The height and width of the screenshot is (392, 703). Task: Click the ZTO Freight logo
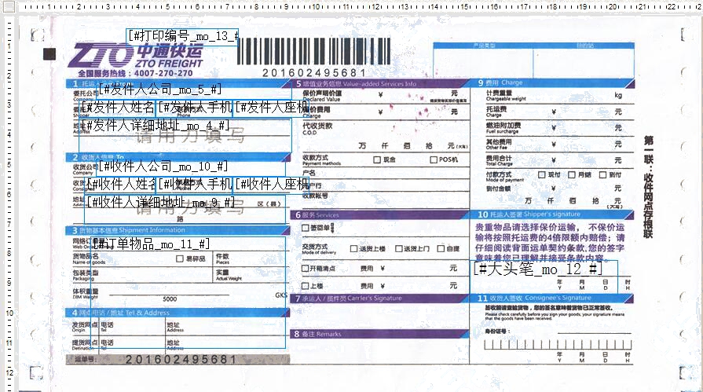coord(134,57)
